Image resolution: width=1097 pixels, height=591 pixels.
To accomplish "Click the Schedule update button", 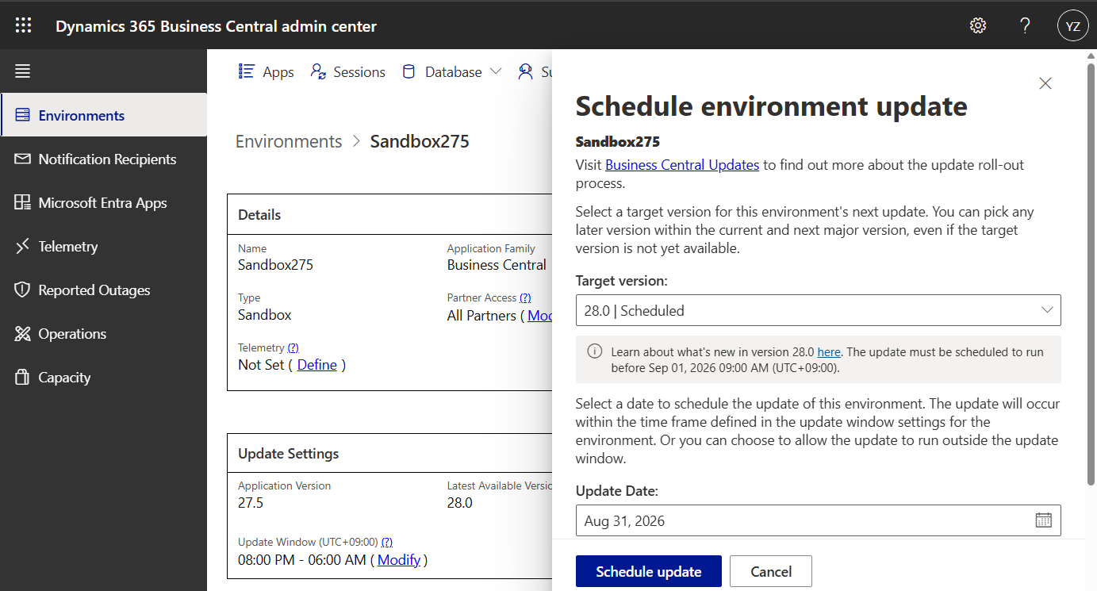I will [648, 570].
